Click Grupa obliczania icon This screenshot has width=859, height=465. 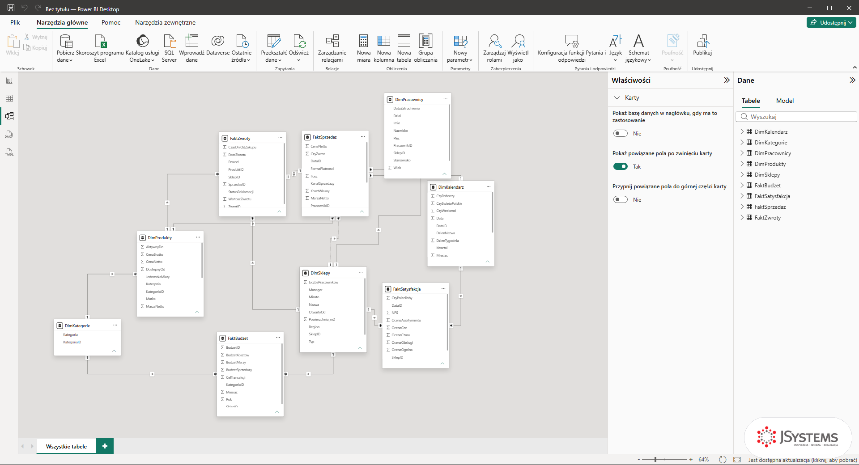[425, 48]
